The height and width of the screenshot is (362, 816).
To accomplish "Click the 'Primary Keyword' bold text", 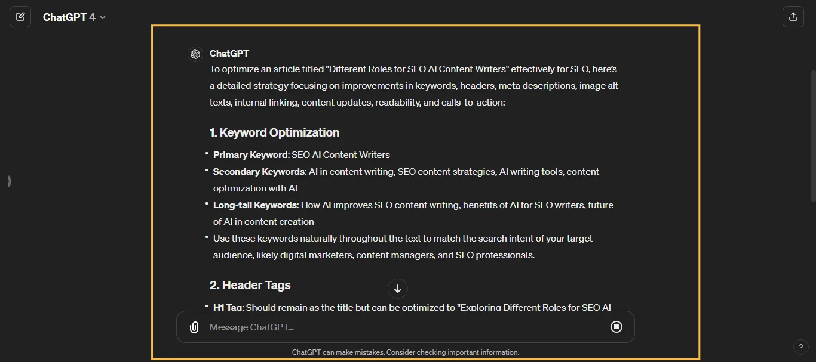I will pyautogui.click(x=251, y=155).
